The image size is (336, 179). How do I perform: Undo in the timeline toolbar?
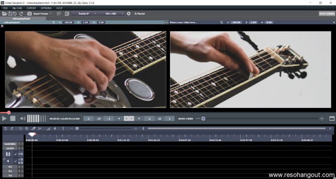pos(6,129)
